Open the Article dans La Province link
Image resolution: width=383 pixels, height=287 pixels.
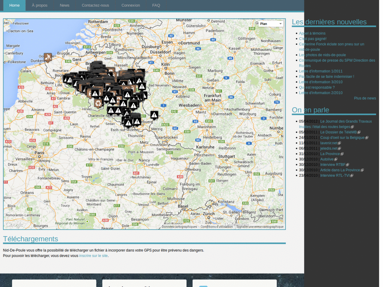tap(340, 170)
